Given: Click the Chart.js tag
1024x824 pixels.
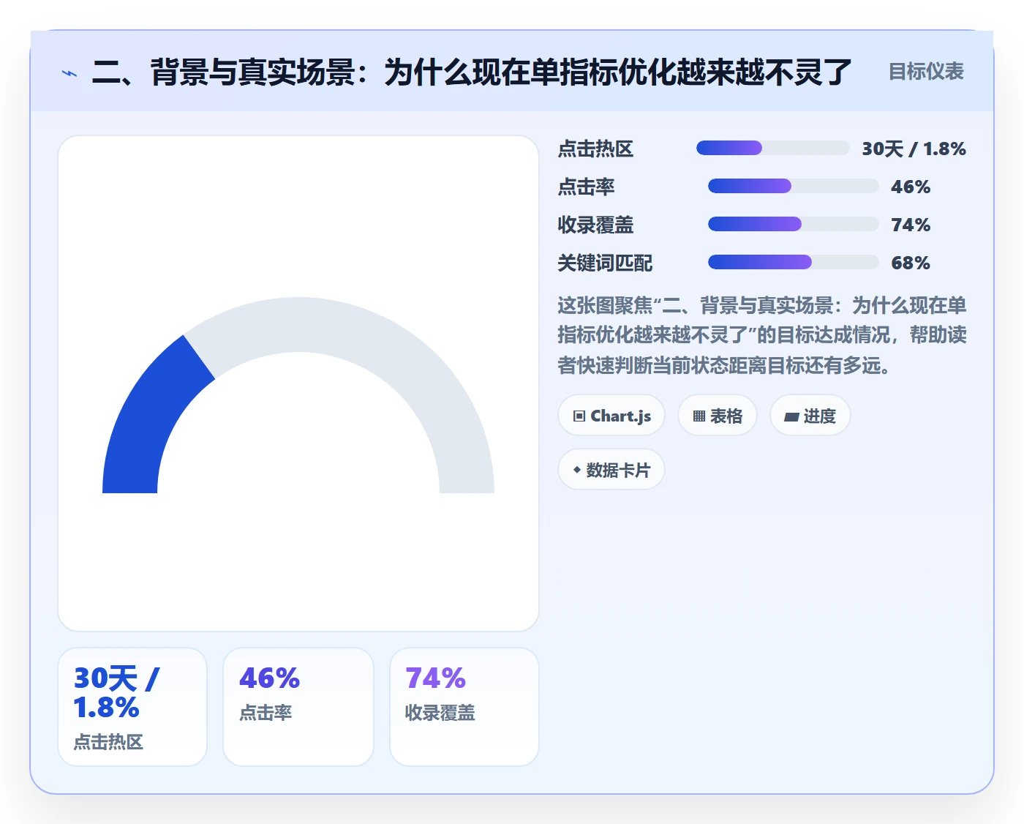Looking at the screenshot, I should pos(611,416).
